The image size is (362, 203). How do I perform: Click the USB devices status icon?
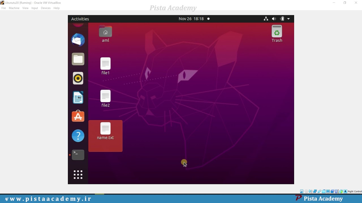(319, 191)
